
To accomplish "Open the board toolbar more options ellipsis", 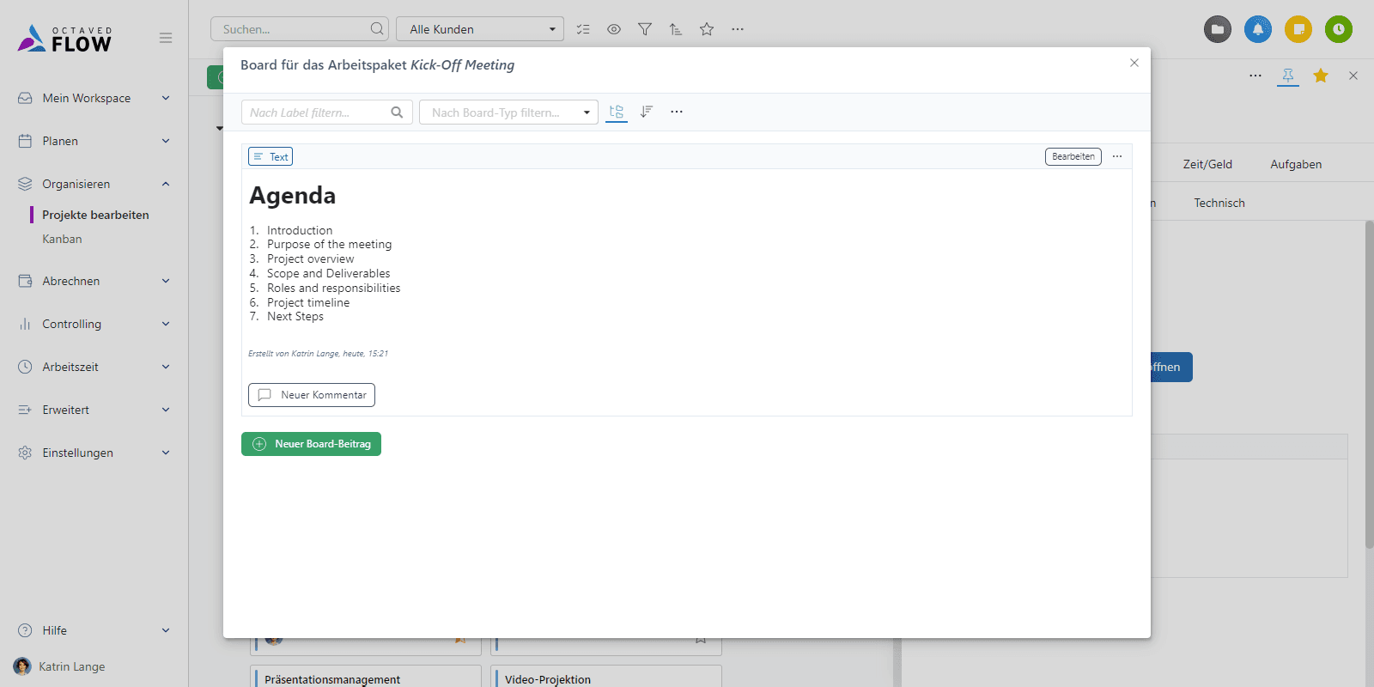I will 677,112.
